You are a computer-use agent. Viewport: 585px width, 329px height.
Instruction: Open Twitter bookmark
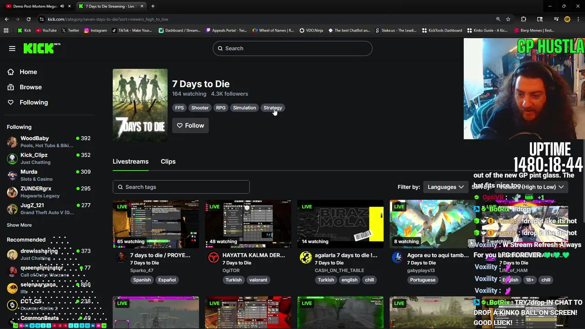coord(70,31)
